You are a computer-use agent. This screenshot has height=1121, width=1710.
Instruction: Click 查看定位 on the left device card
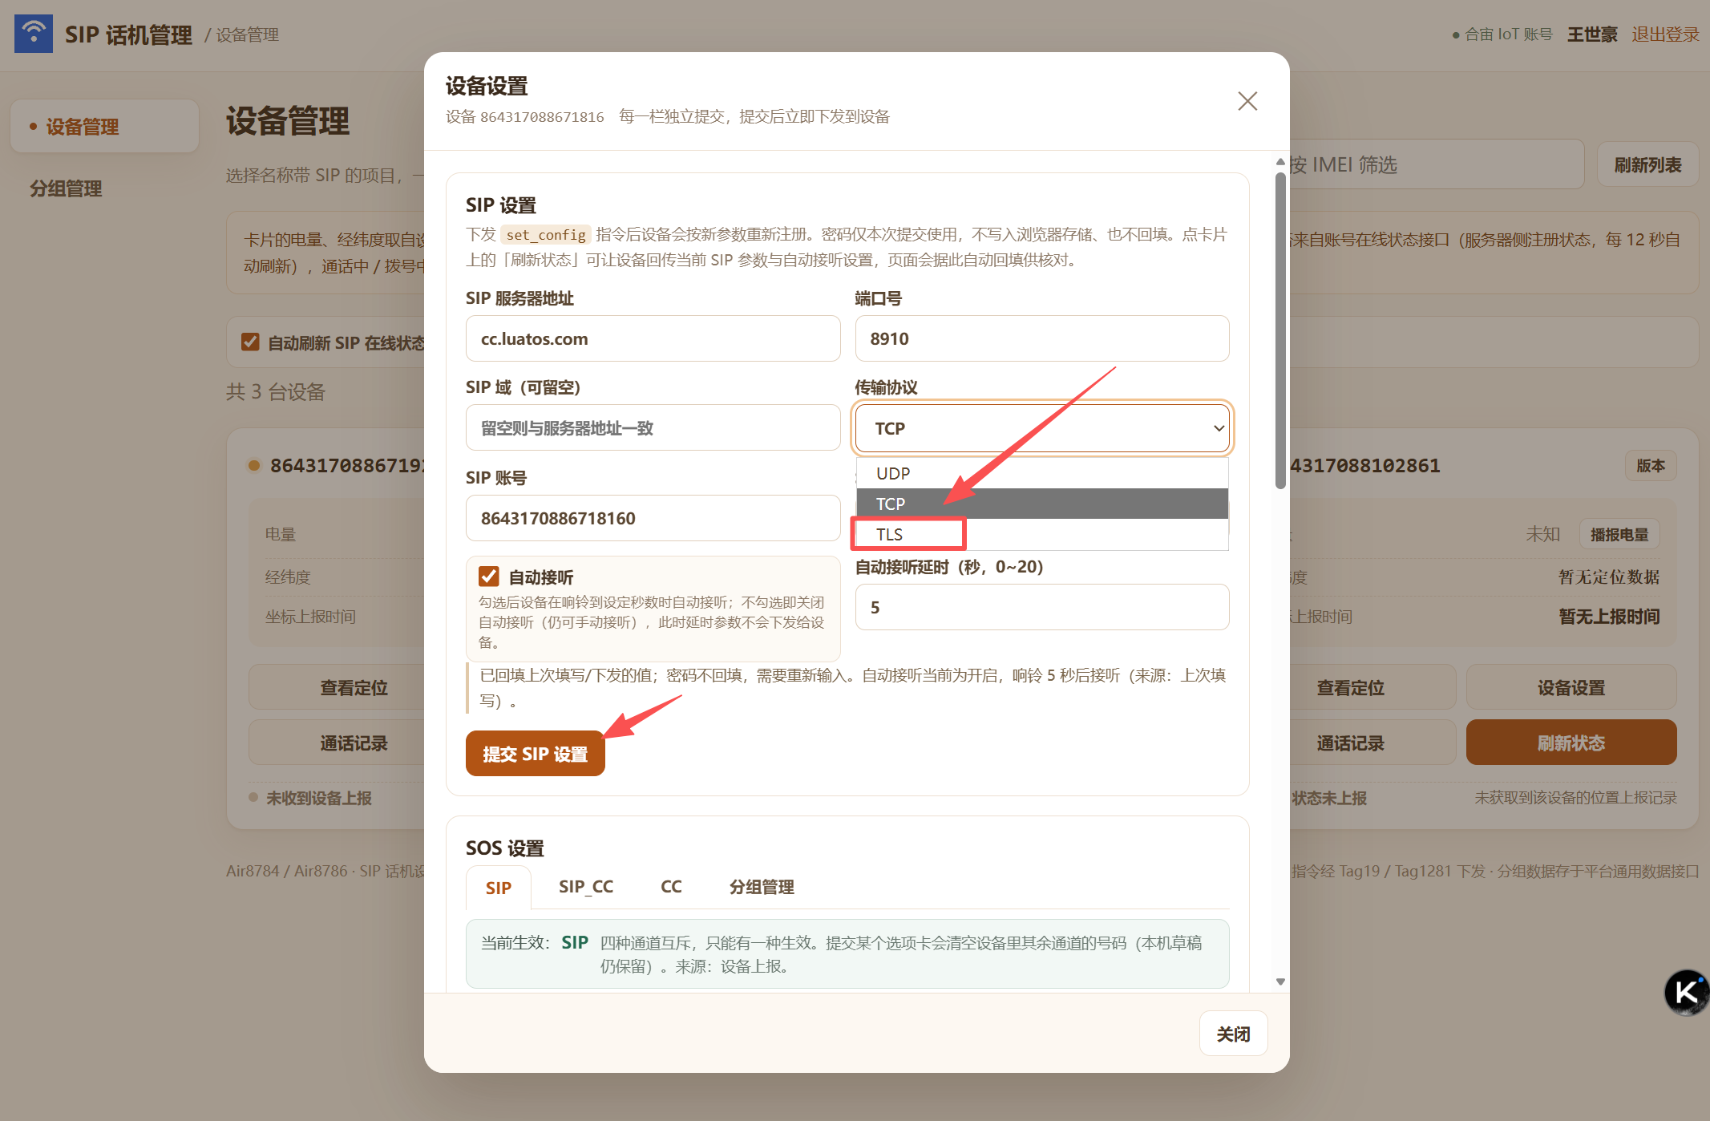tap(354, 687)
